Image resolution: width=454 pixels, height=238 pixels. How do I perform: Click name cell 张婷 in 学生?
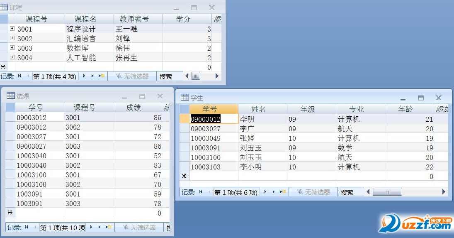pos(262,138)
